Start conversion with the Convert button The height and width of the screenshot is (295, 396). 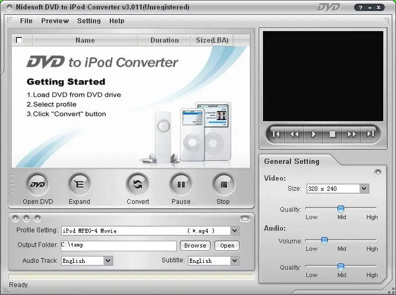pos(138,185)
